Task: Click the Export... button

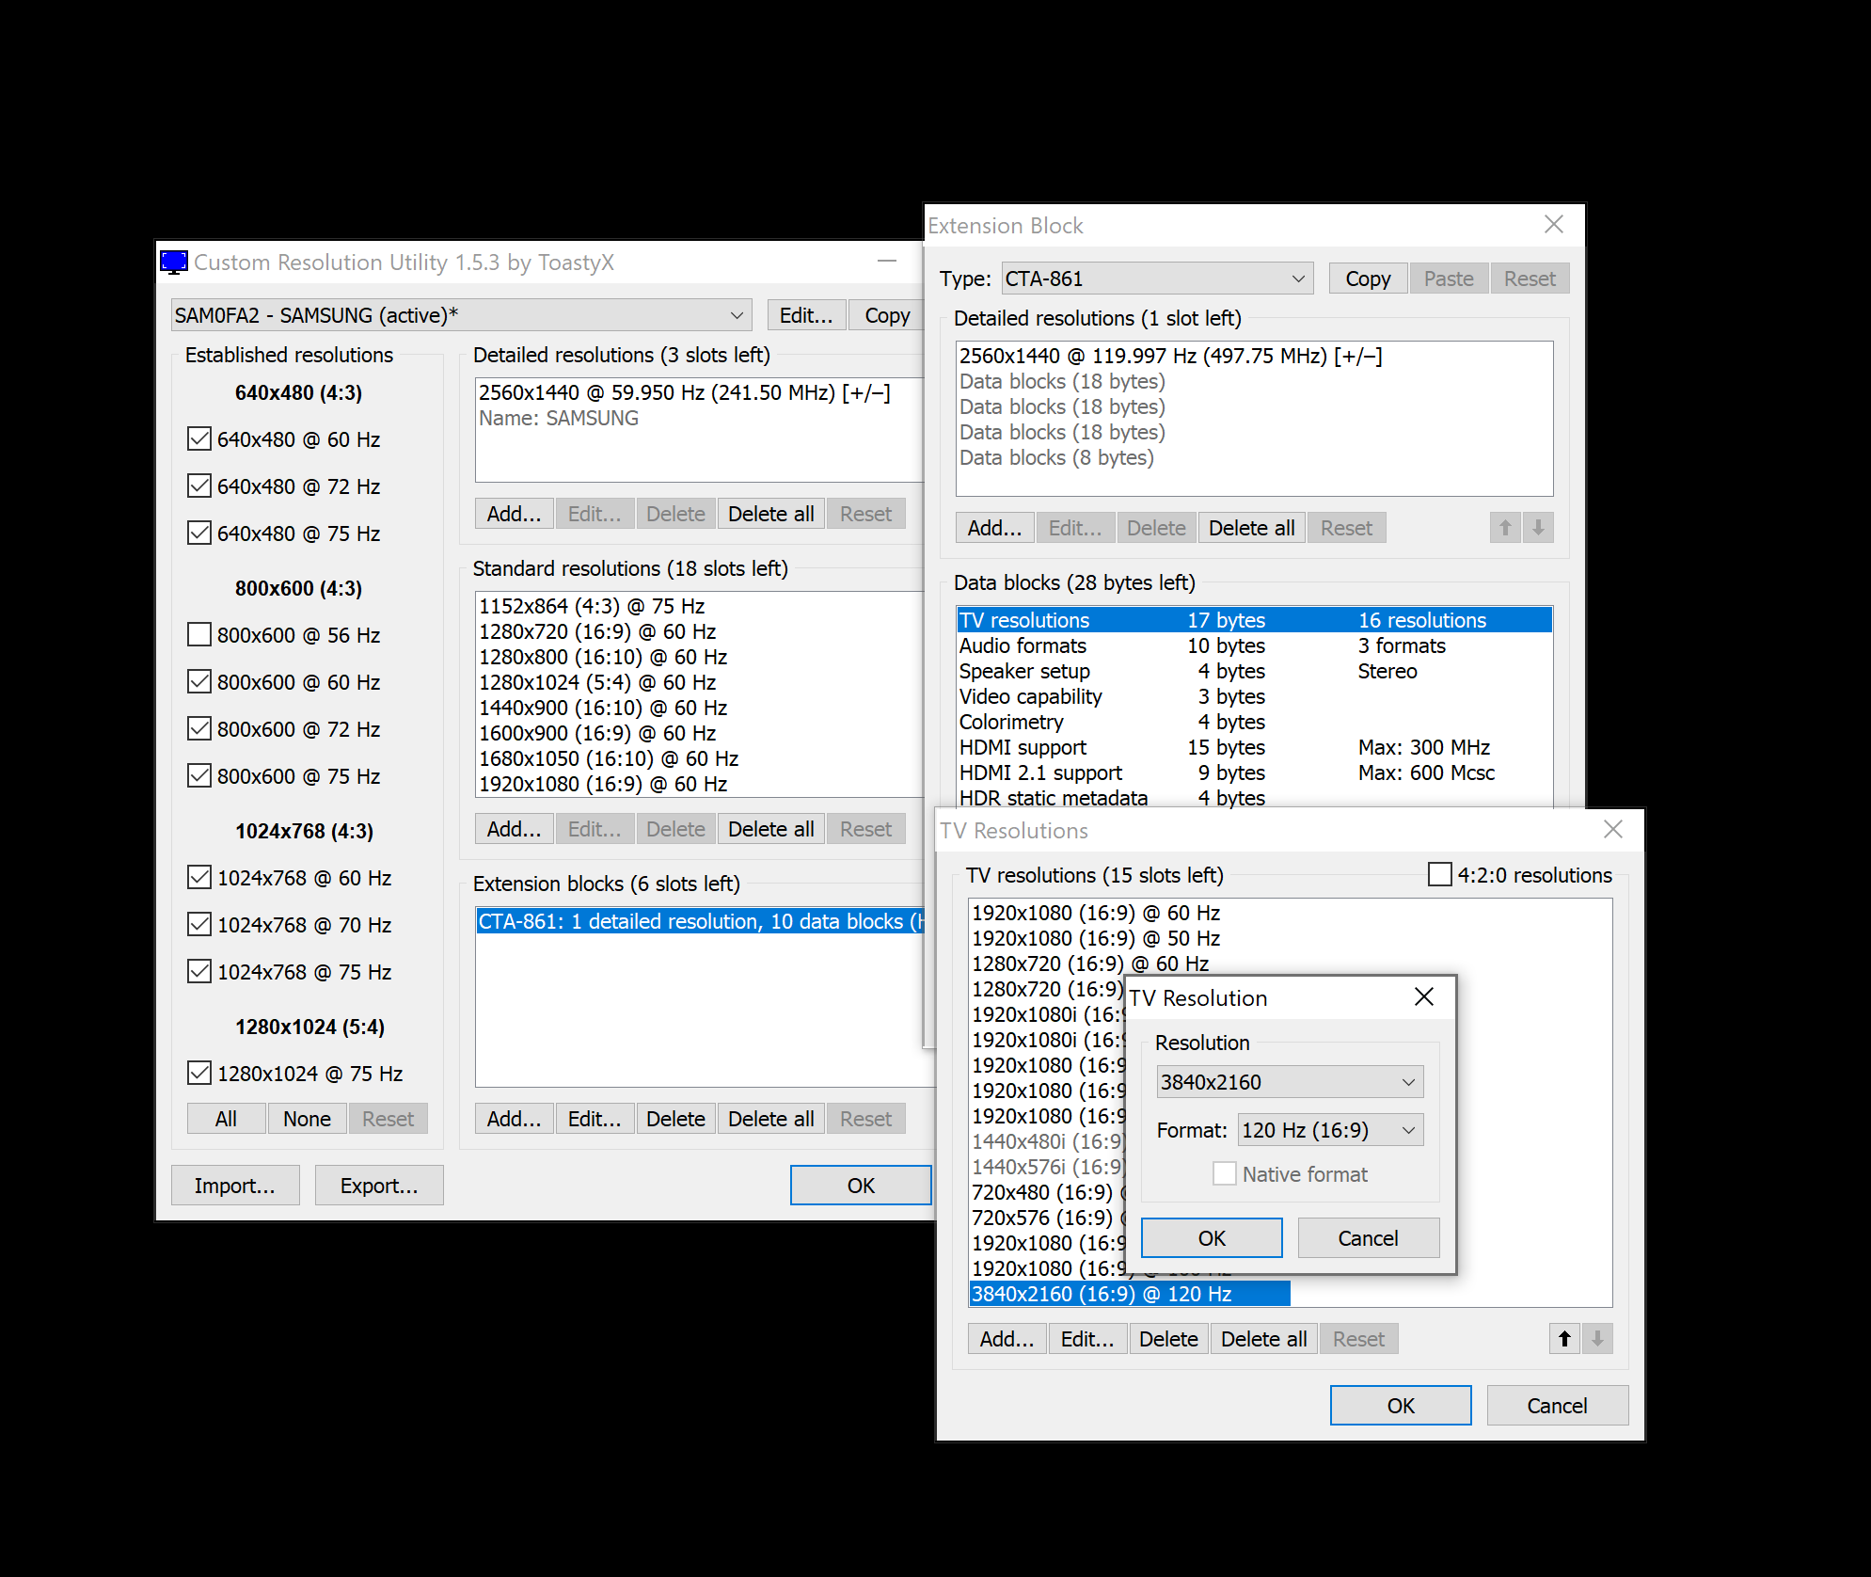Action: pos(378,1186)
